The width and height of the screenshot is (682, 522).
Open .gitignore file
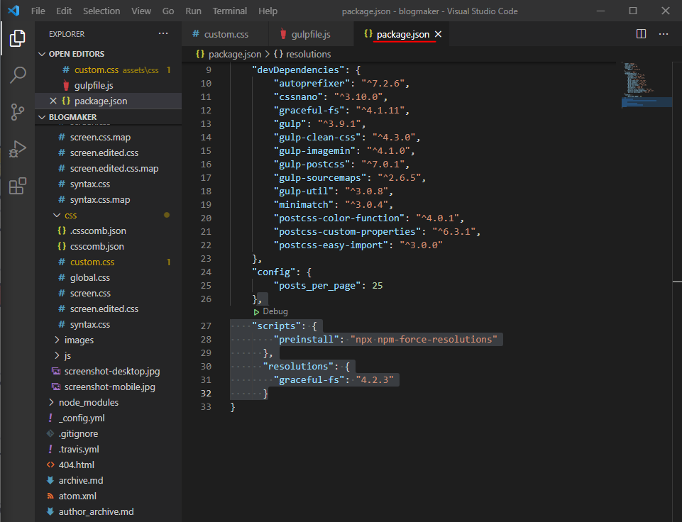(x=109, y=434)
